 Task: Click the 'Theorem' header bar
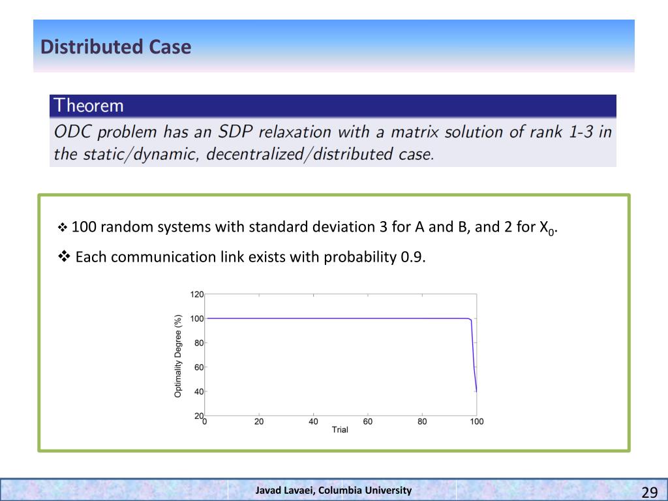[x=333, y=106]
